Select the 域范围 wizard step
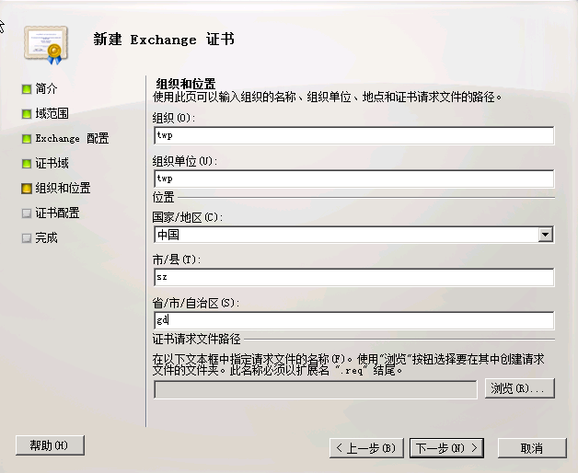Image resolution: width=578 pixels, height=473 pixels. tap(45, 113)
